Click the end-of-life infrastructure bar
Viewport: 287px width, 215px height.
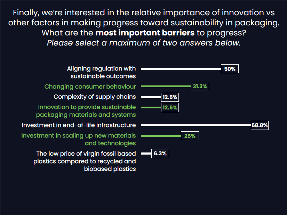[196, 125]
